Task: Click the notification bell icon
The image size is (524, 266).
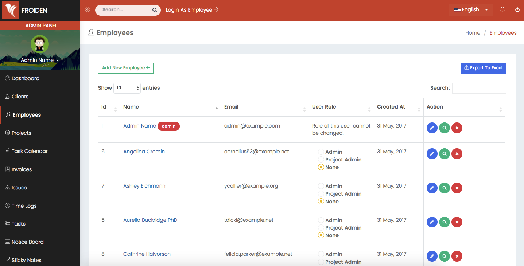Action: click(x=502, y=10)
